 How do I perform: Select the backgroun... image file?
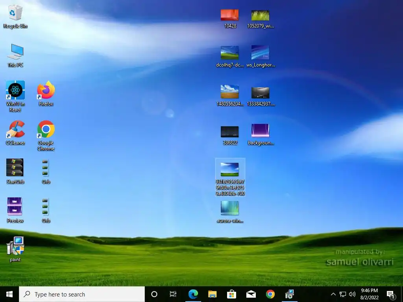[261, 134]
